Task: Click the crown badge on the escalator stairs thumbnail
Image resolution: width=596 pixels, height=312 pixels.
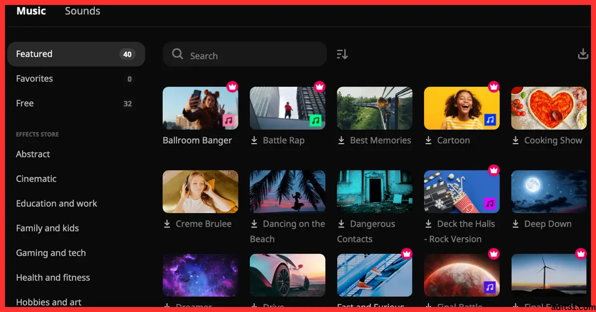Action: click(x=407, y=253)
